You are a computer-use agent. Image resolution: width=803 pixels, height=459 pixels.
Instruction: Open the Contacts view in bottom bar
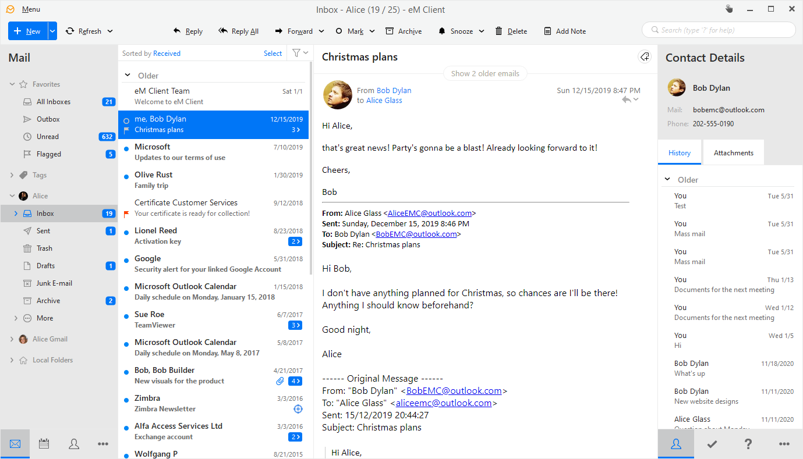pos(74,444)
